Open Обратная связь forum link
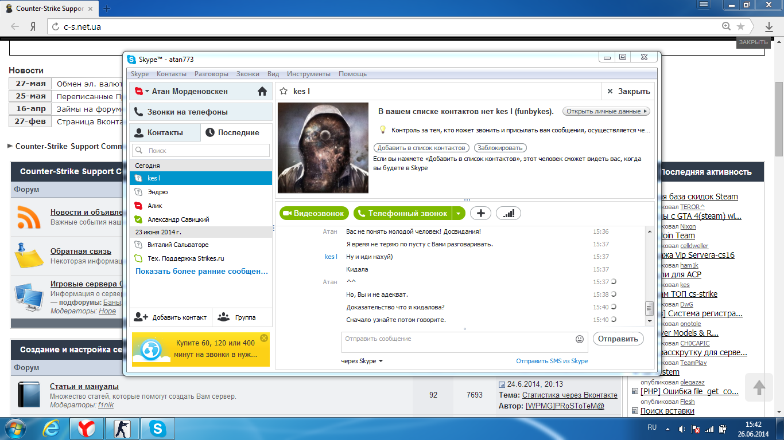Viewport: 784px width, 440px height. [80, 252]
